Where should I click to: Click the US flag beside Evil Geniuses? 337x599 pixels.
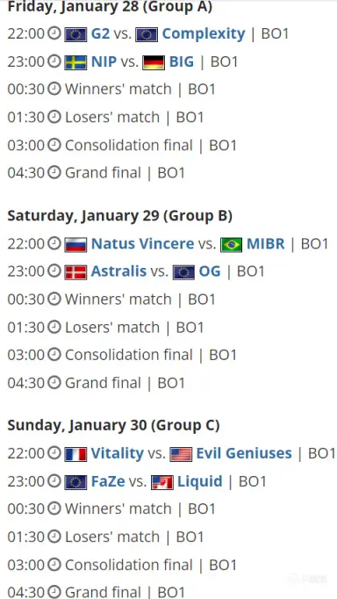181,454
